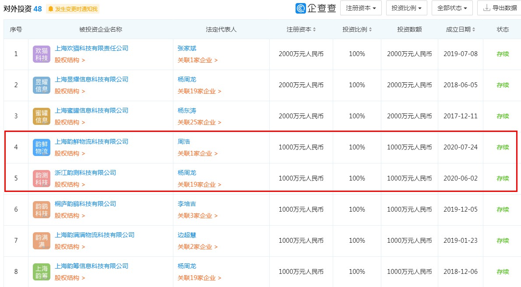Sort by 投资比例 column arrows
The width and height of the screenshot is (521, 287).
click(x=370, y=30)
